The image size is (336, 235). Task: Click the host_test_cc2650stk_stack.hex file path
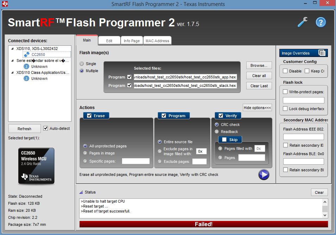coord(185,85)
